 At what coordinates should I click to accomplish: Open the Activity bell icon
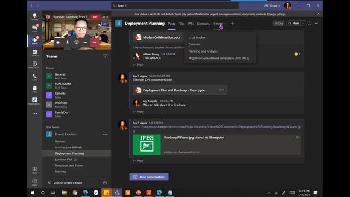[x=34, y=16]
